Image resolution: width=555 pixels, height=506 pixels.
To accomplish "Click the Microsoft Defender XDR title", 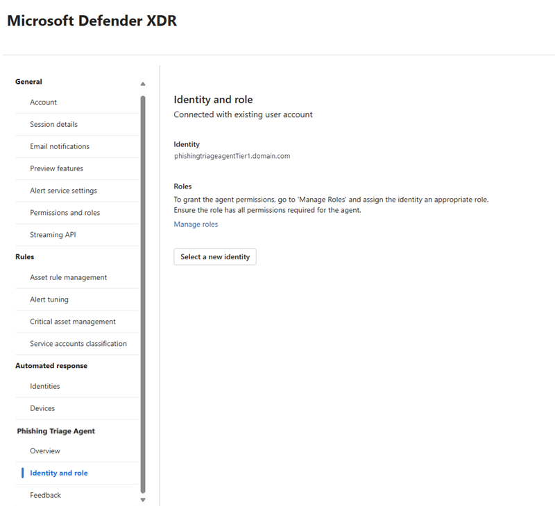I will [x=92, y=21].
